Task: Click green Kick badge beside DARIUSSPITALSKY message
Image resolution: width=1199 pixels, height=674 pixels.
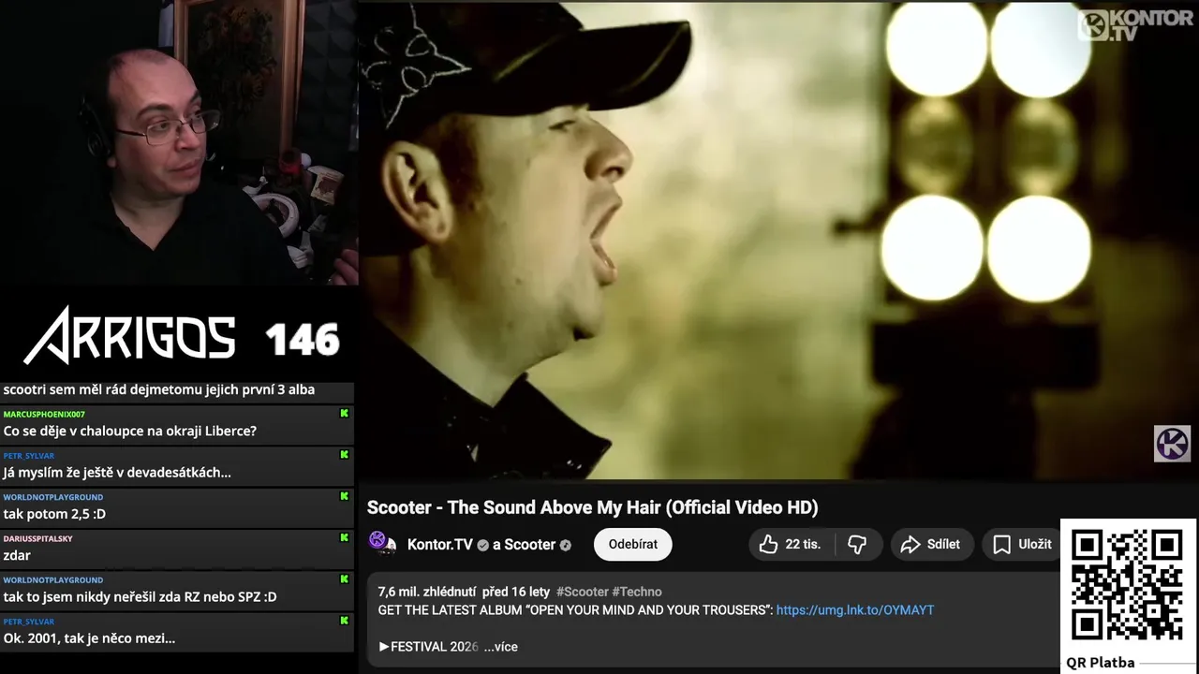Action: click(344, 537)
